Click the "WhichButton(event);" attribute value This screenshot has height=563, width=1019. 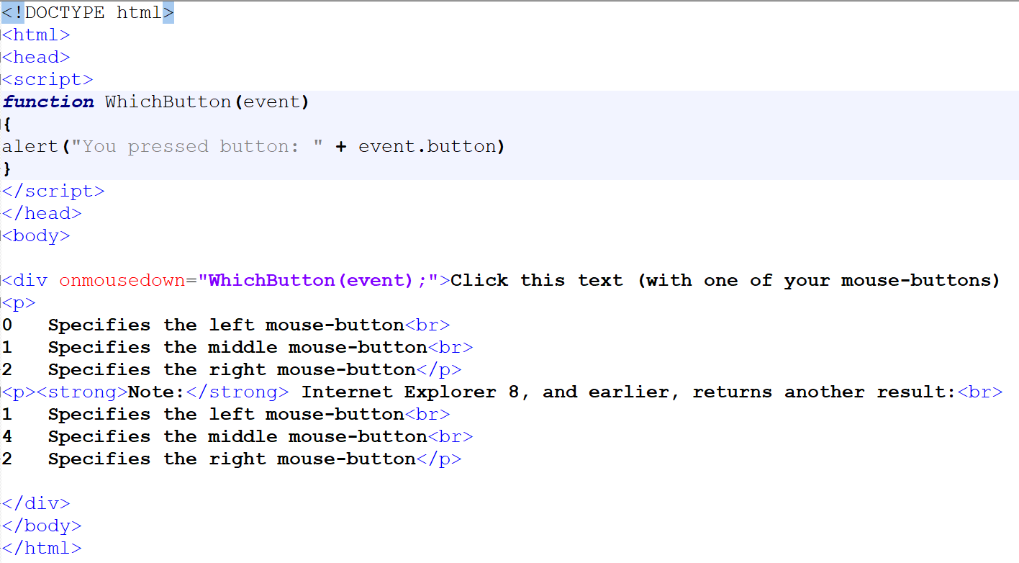tap(318, 281)
